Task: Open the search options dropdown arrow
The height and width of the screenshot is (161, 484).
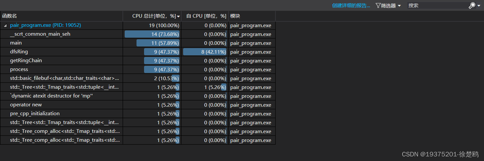Action: (x=479, y=6)
